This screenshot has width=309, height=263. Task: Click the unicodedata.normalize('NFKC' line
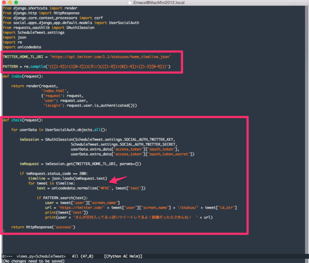pyautogui.click(x=91, y=188)
